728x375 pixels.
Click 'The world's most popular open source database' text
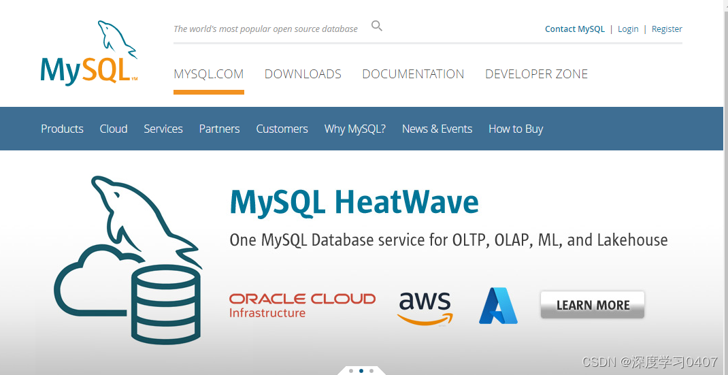[x=265, y=29]
